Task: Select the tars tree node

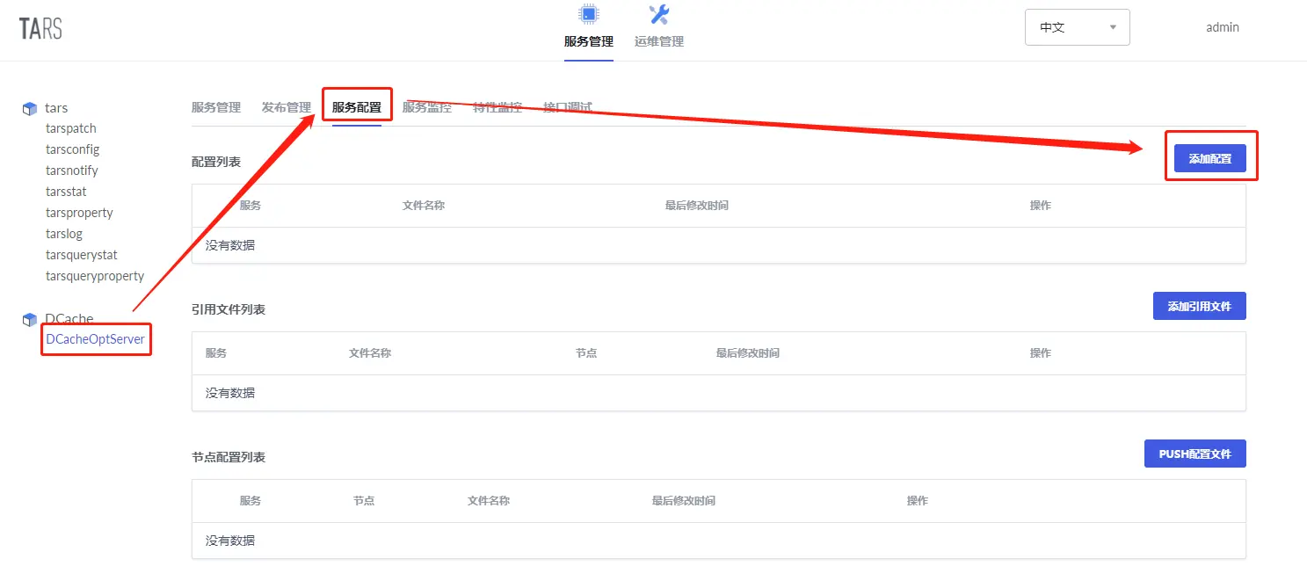Action: [x=56, y=108]
